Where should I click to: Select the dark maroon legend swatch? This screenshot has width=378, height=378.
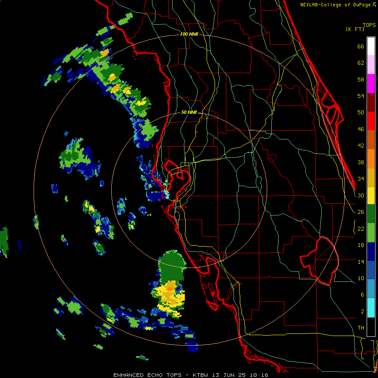tap(371, 102)
